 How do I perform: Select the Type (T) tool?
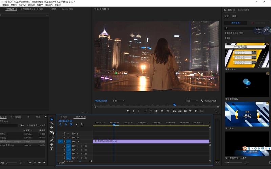(x=51, y=149)
